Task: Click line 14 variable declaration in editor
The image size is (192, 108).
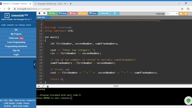Action: click(84, 44)
